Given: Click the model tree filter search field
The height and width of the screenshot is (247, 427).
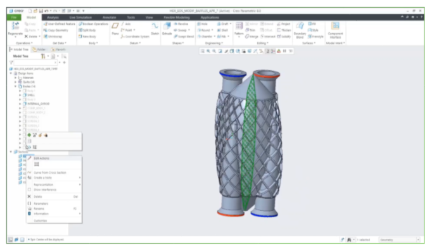Looking at the screenshot, I should 35,62.
